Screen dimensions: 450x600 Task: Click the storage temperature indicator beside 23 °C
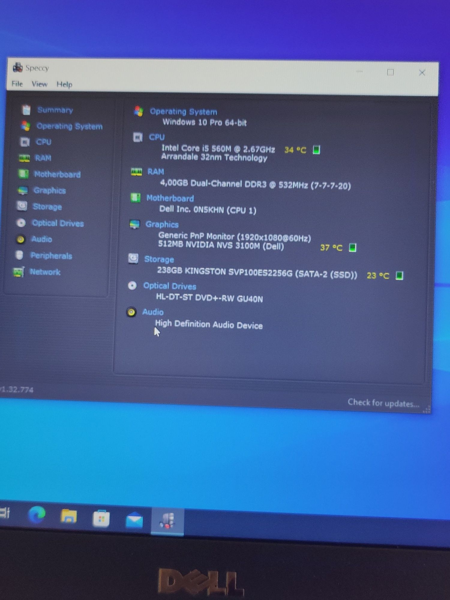click(399, 275)
